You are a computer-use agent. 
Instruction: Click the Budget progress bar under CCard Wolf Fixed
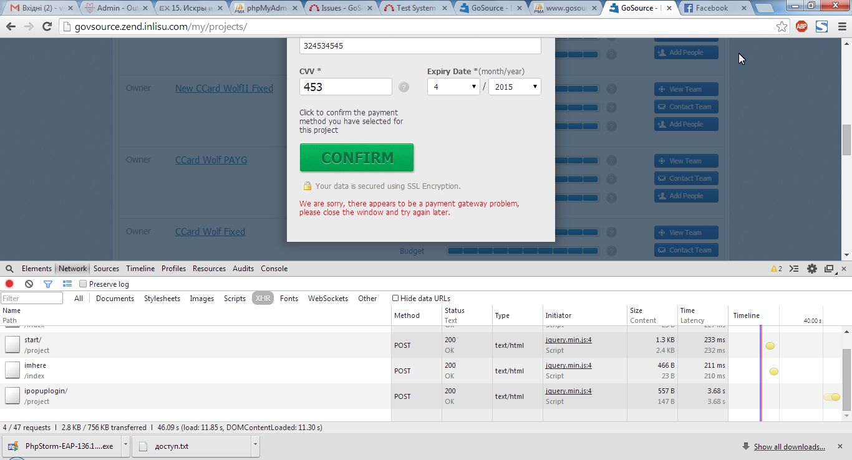tap(523, 251)
